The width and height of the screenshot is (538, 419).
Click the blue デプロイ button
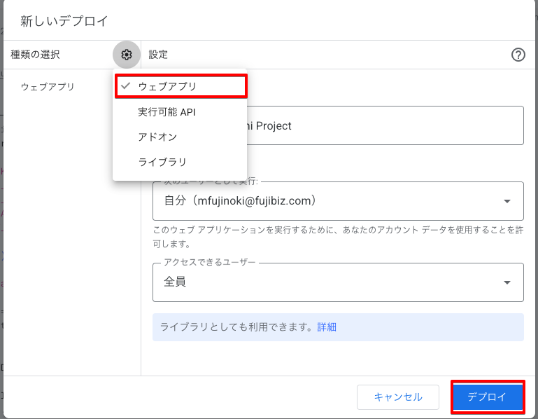(x=488, y=397)
